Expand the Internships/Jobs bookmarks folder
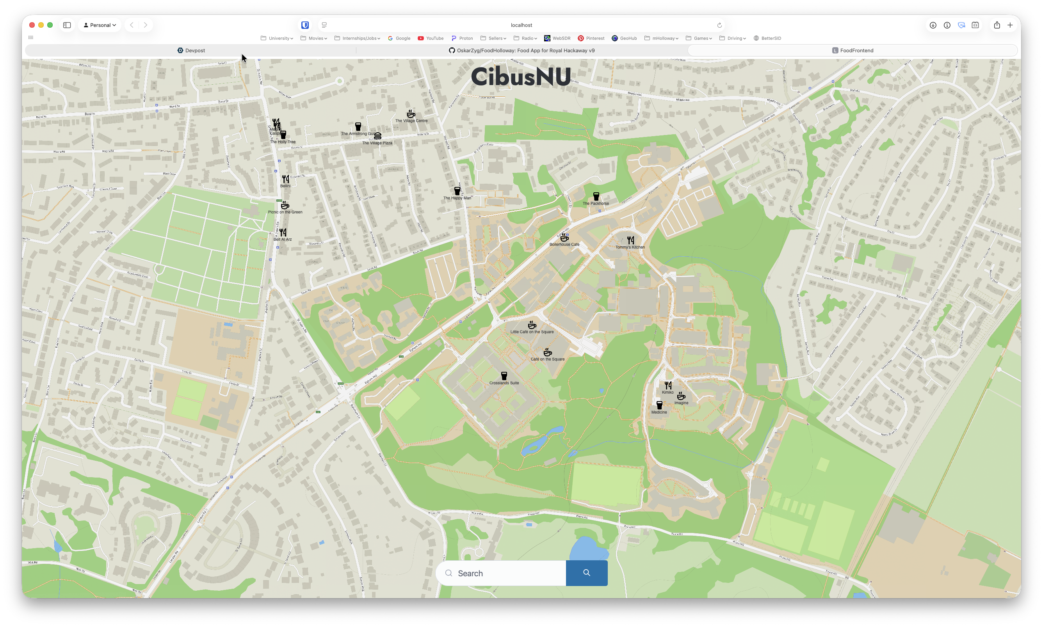Screen dimensions: 1043x627 [357, 38]
